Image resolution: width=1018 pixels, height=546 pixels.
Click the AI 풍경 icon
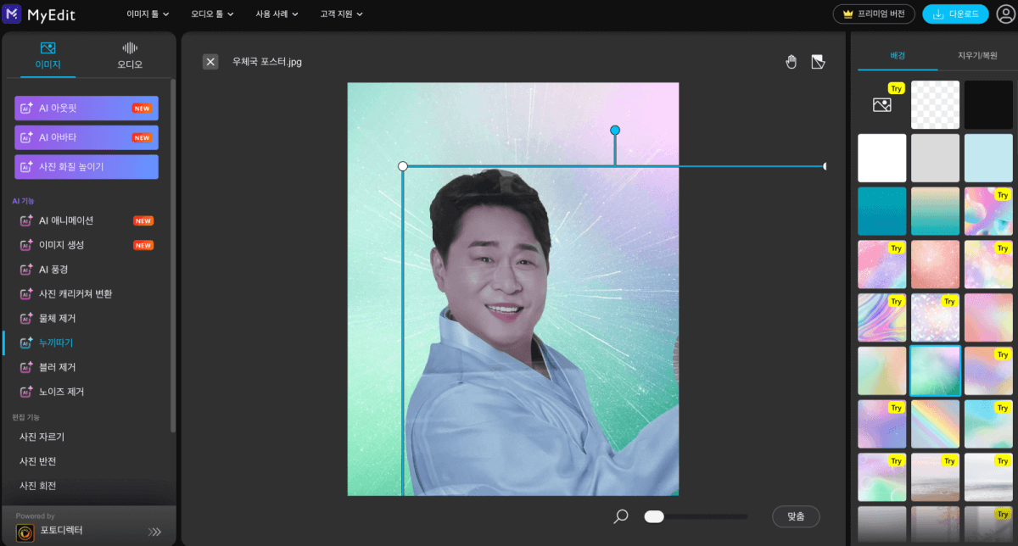point(26,270)
